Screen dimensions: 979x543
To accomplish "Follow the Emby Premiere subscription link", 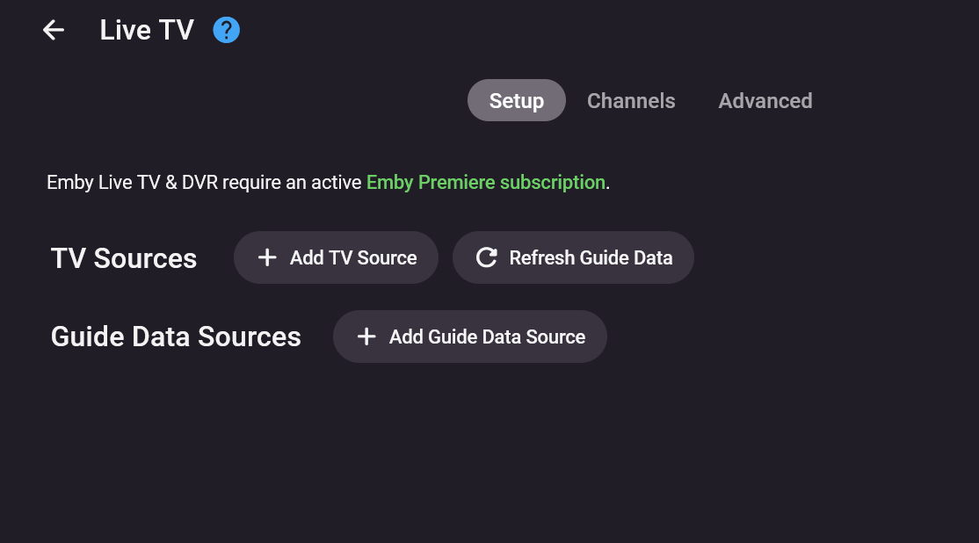I will [x=485, y=183].
